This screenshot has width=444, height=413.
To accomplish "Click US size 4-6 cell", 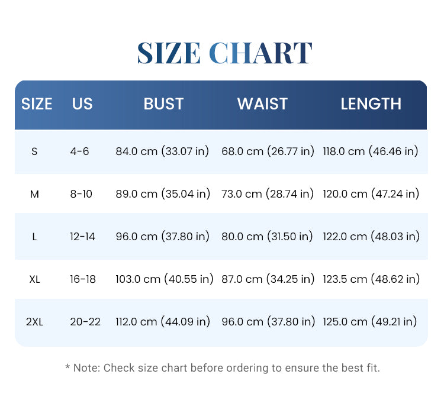I will [x=79, y=151].
